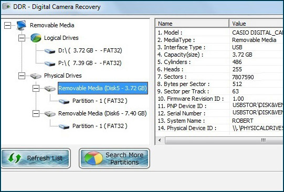The image size is (284, 192).
Task: Select the '6. Heads :' row
Action: [220, 69]
